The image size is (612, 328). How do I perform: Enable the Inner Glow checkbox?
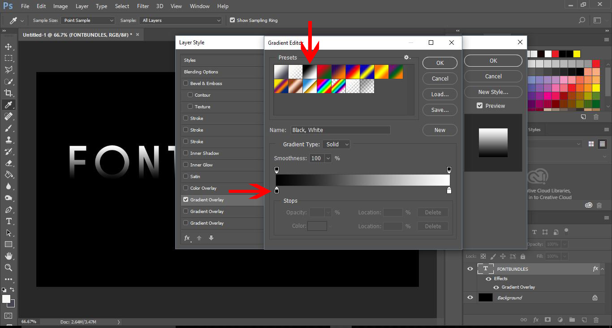tap(185, 165)
